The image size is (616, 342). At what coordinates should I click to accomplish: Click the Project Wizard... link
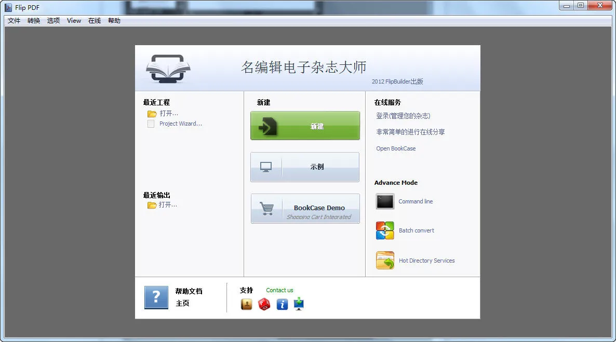pyautogui.click(x=181, y=124)
